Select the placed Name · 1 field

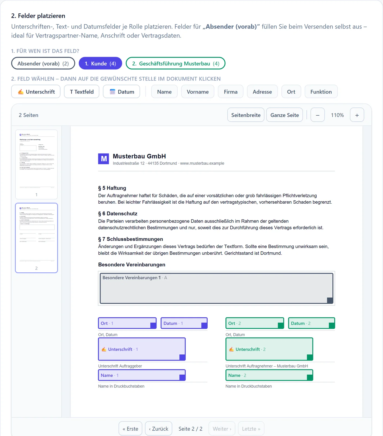pos(142,375)
